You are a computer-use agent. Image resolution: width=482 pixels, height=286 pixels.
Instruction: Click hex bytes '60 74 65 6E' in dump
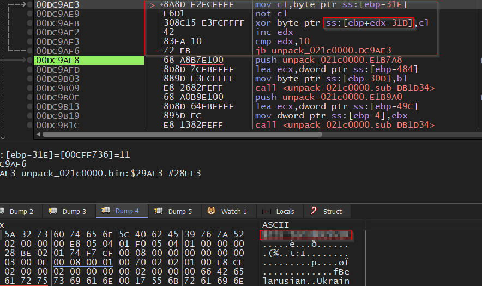pyautogui.click(x=83, y=235)
